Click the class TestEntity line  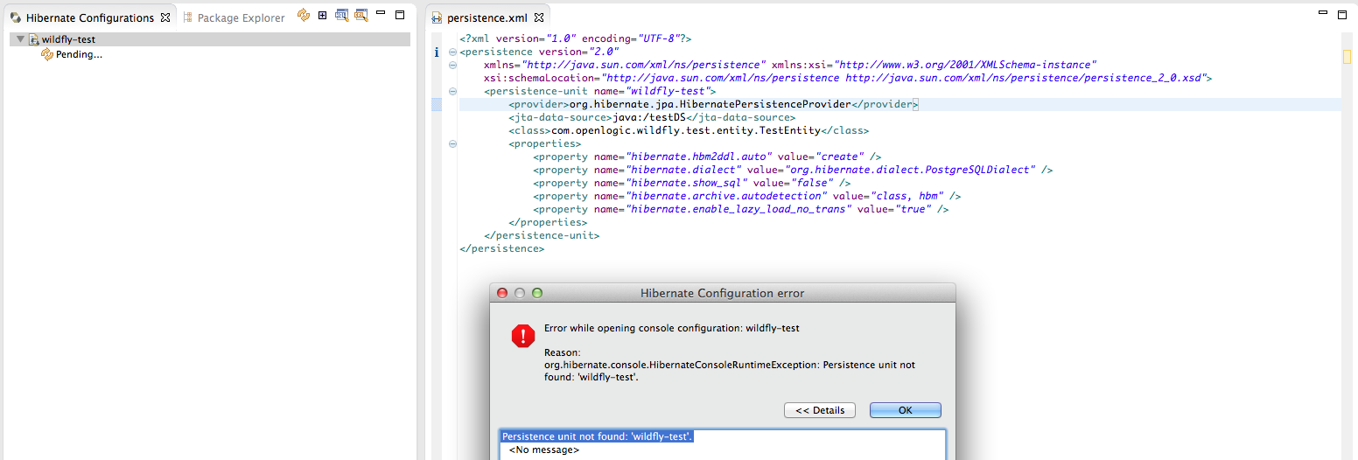tap(689, 131)
